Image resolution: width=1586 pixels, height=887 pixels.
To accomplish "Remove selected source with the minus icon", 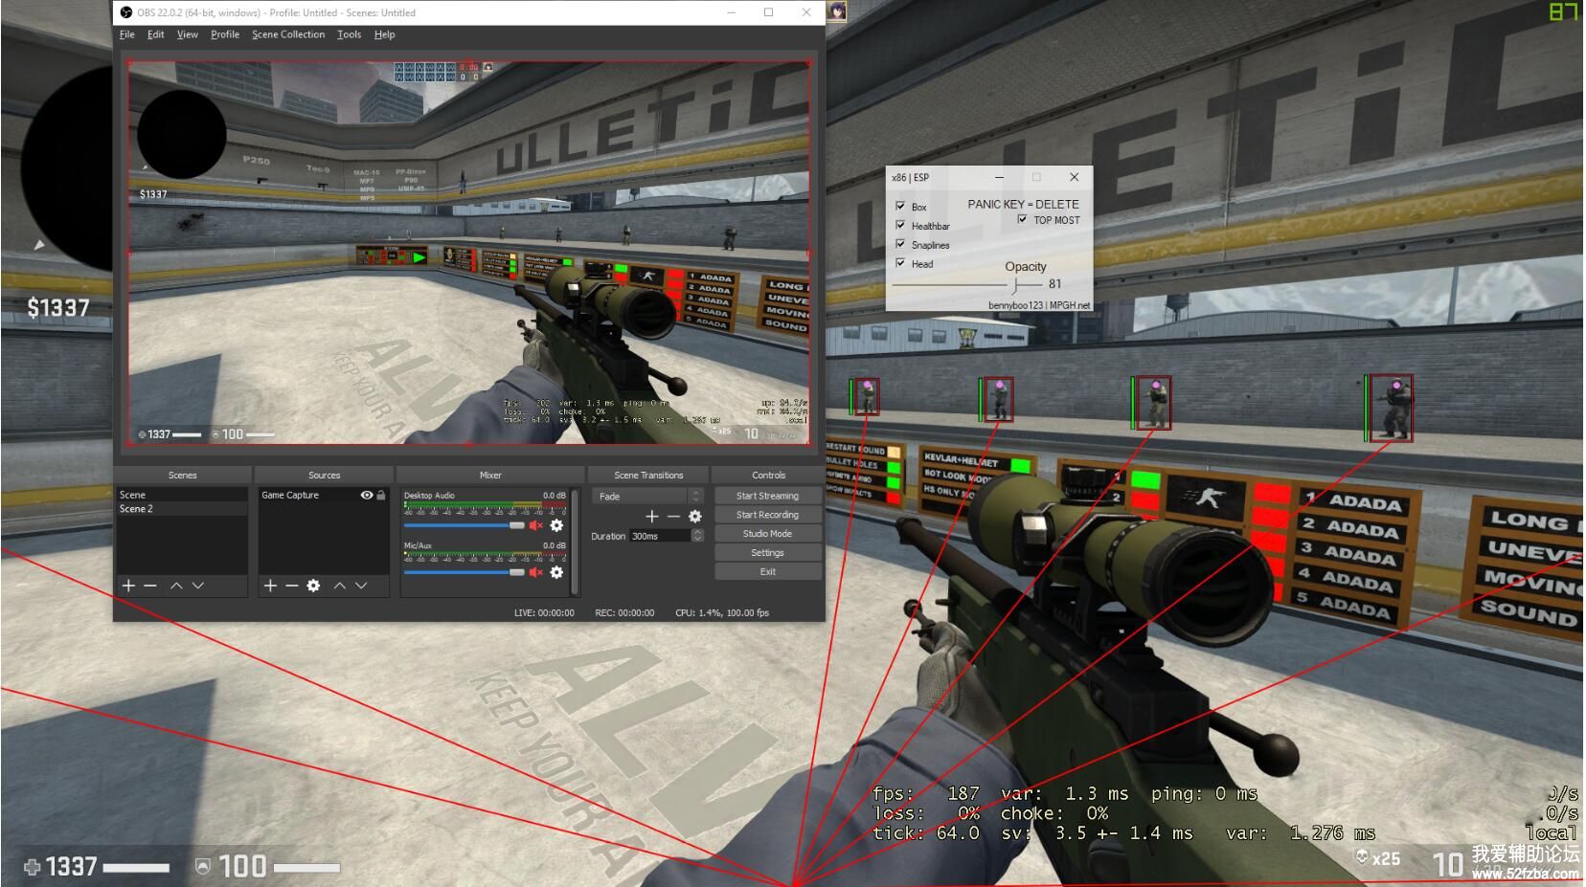I will pos(291,585).
